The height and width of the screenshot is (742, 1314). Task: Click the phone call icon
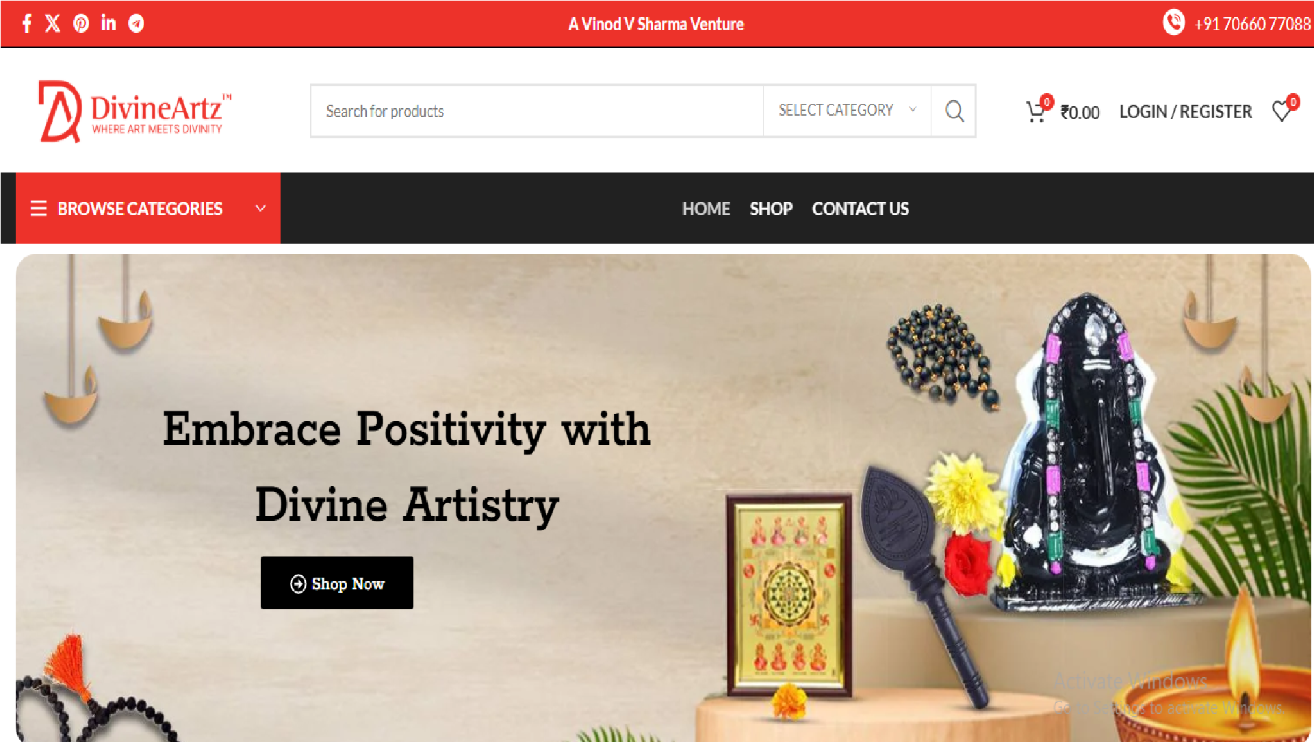coord(1173,23)
